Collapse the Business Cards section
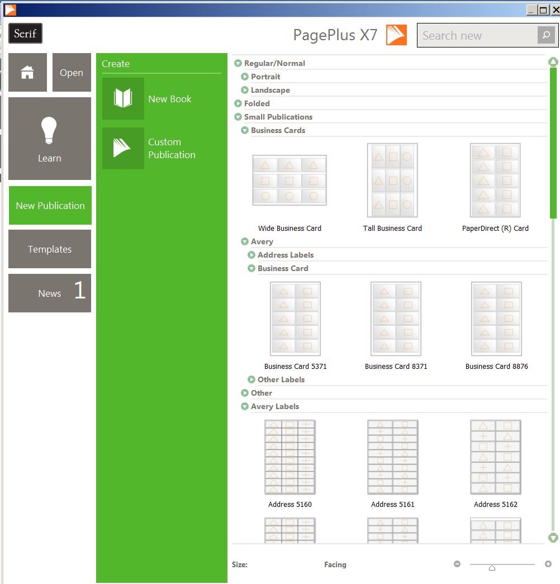 click(x=245, y=130)
